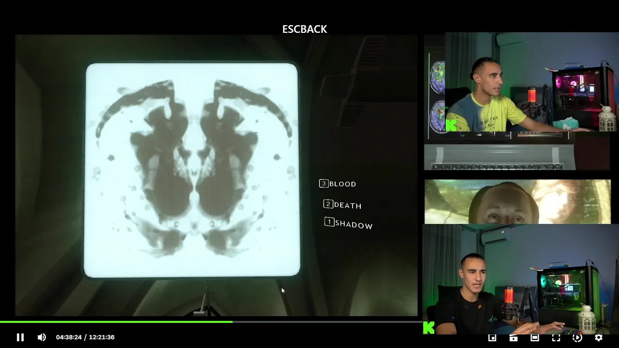Image resolution: width=619 pixels, height=348 pixels.
Task: Choose the DEATH answer option
Action: tap(342, 205)
